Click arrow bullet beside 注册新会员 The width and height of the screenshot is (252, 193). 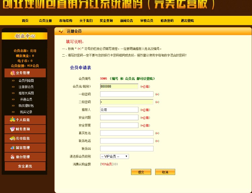pos(13,87)
